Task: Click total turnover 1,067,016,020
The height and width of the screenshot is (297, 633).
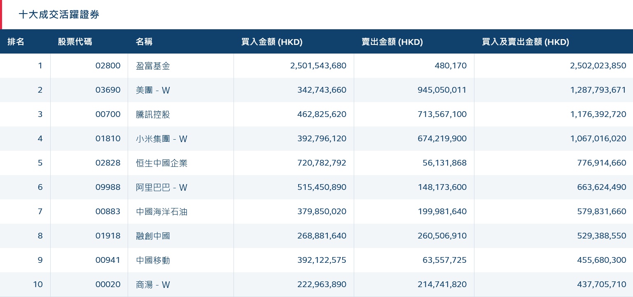Action: tap(598, 139)
